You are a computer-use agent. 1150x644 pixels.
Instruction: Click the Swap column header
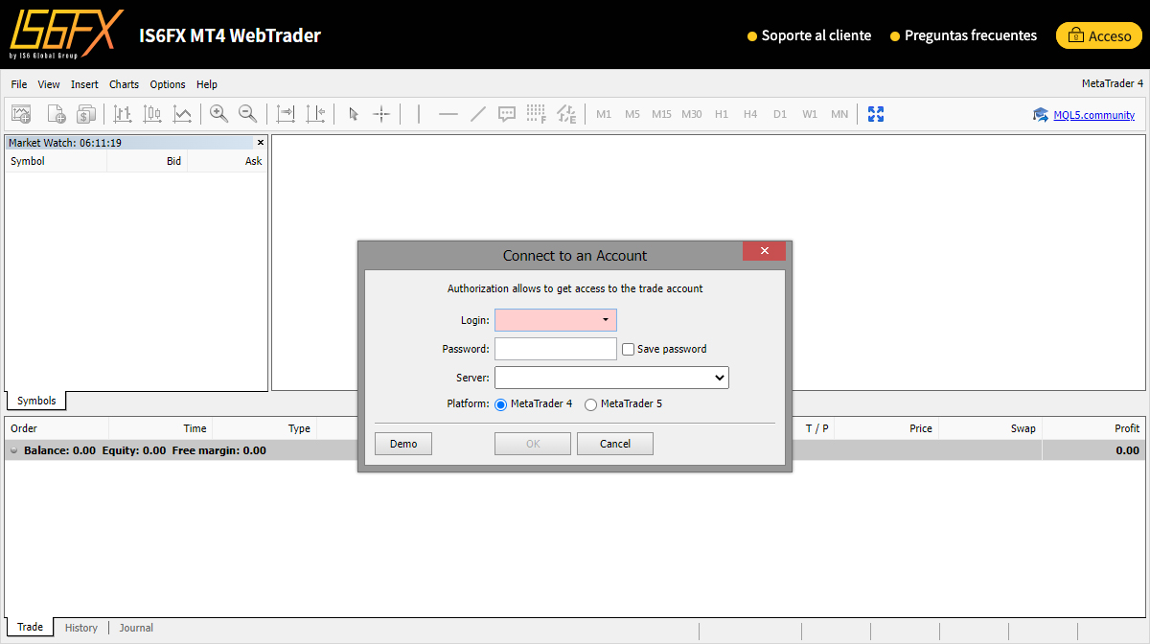(x=1023, y=428)
